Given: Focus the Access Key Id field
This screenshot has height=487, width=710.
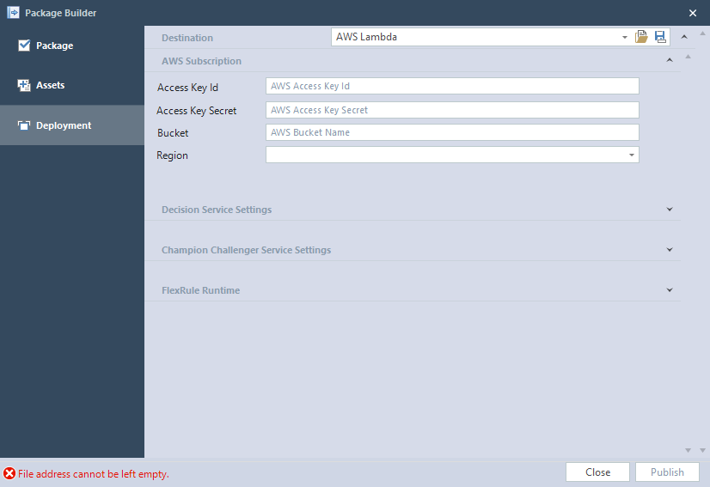Looking at the screenshot, I should (x=452, y=86).
